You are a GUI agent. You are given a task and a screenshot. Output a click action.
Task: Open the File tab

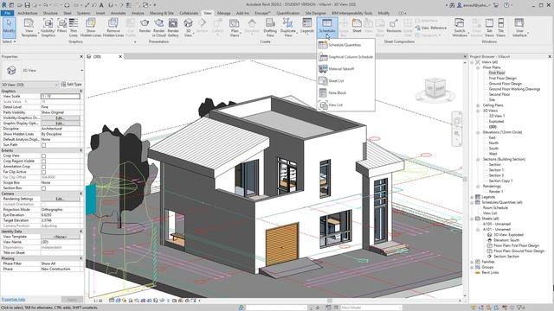coord(7,13)
